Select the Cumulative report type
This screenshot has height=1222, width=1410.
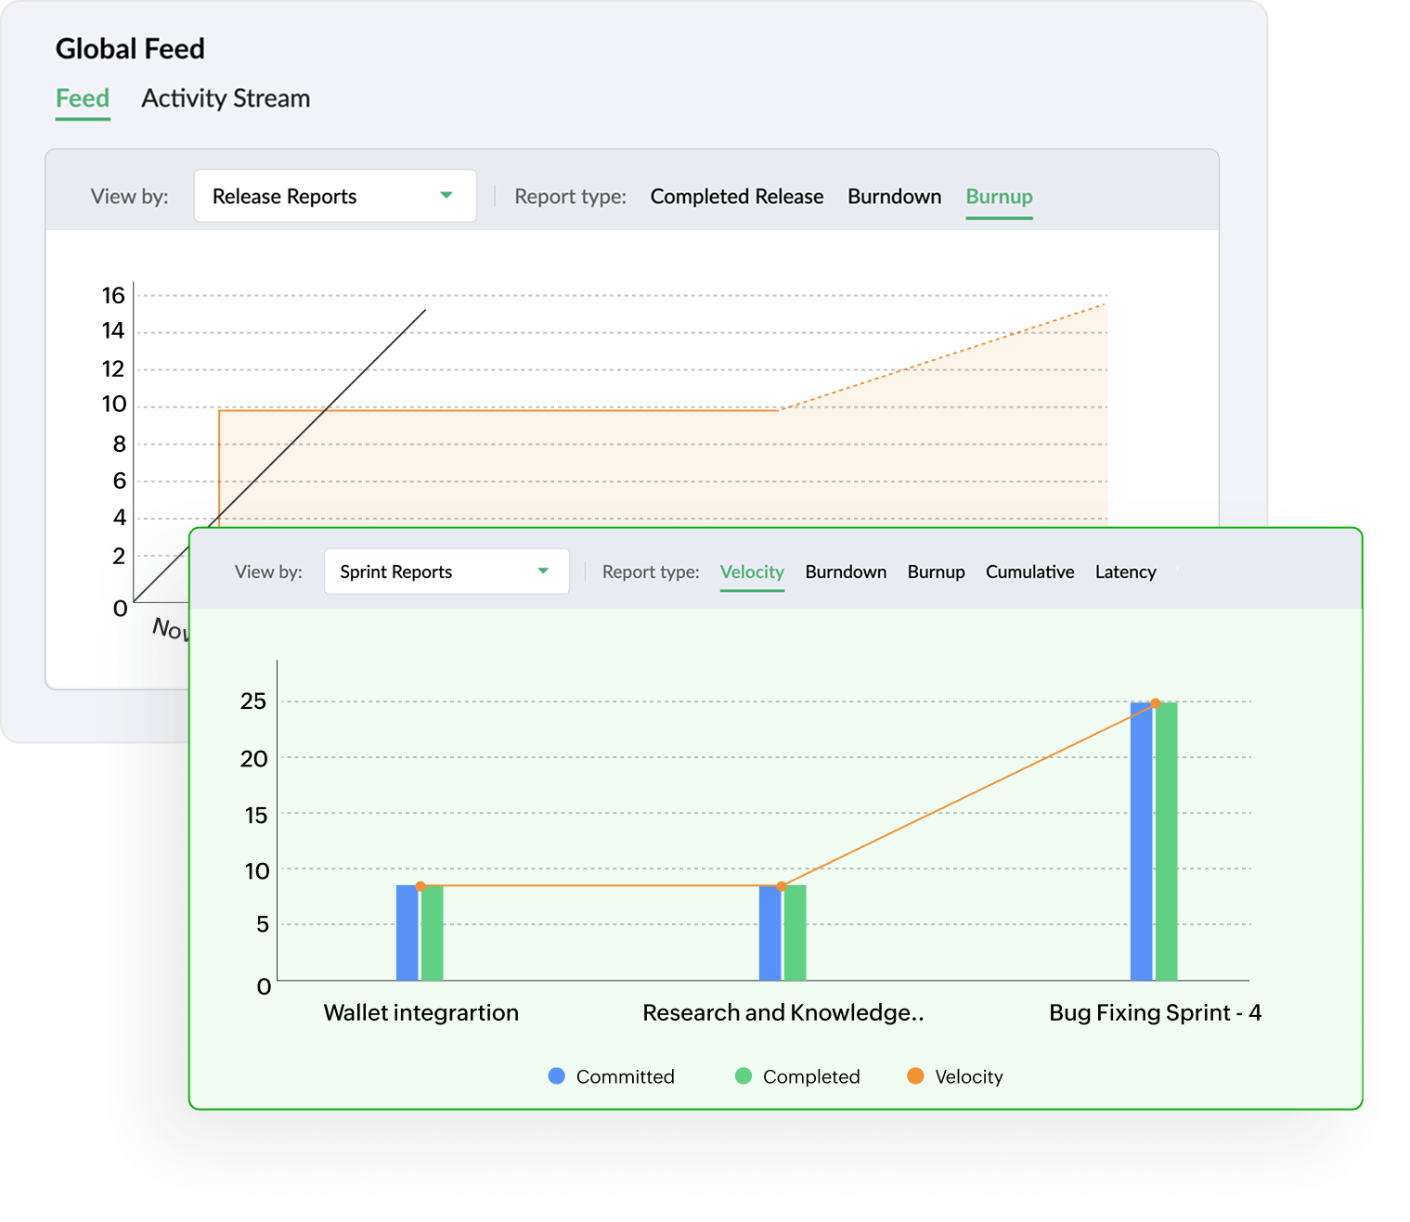[1029, 572]
